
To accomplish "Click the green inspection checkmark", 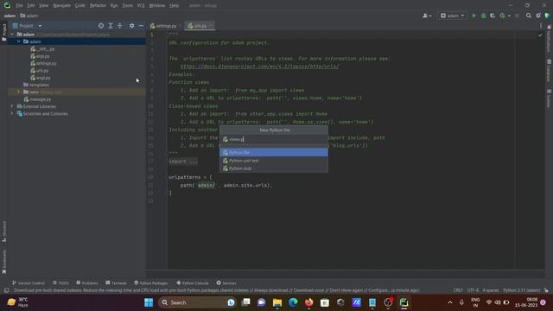I will coord(540,35).
